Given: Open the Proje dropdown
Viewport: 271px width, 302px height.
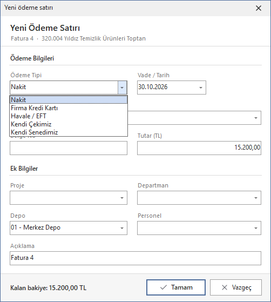Looking at the screenshot, I should point(122,198).
